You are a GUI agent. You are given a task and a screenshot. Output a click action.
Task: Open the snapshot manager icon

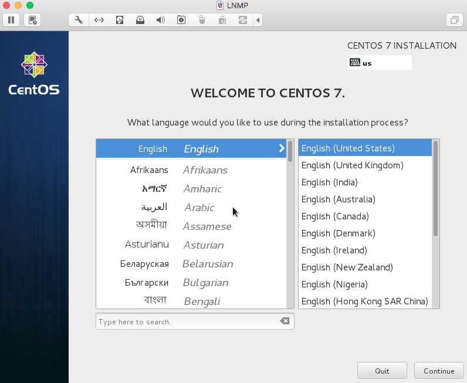32,20
